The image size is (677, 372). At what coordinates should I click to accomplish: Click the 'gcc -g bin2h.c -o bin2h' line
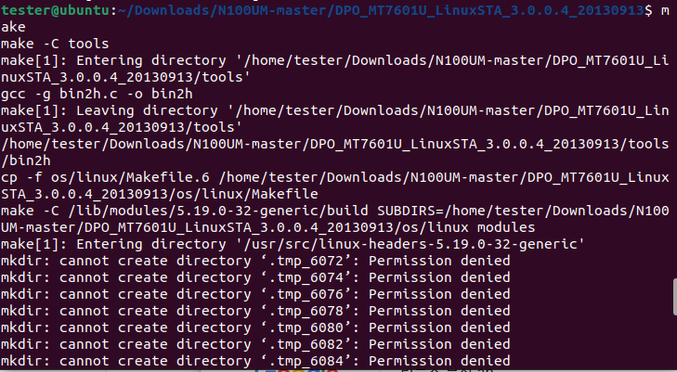point(97,94)
